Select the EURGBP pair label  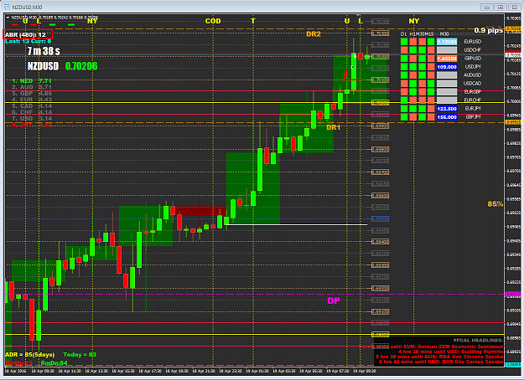[473, 92]
